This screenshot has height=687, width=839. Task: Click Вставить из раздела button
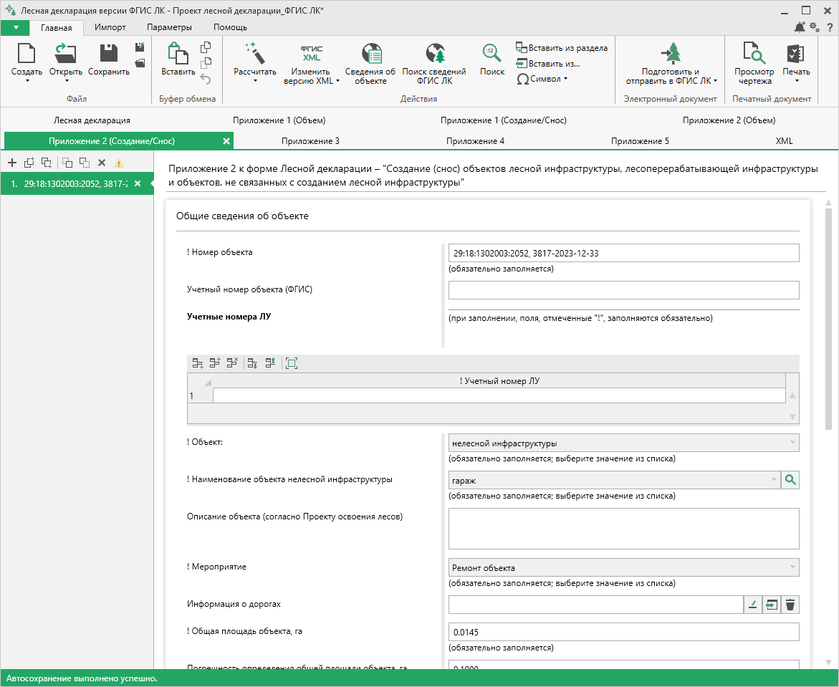pos(562,47)
